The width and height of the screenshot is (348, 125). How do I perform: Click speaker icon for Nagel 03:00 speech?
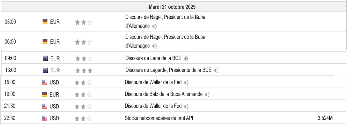coord(155,26)
